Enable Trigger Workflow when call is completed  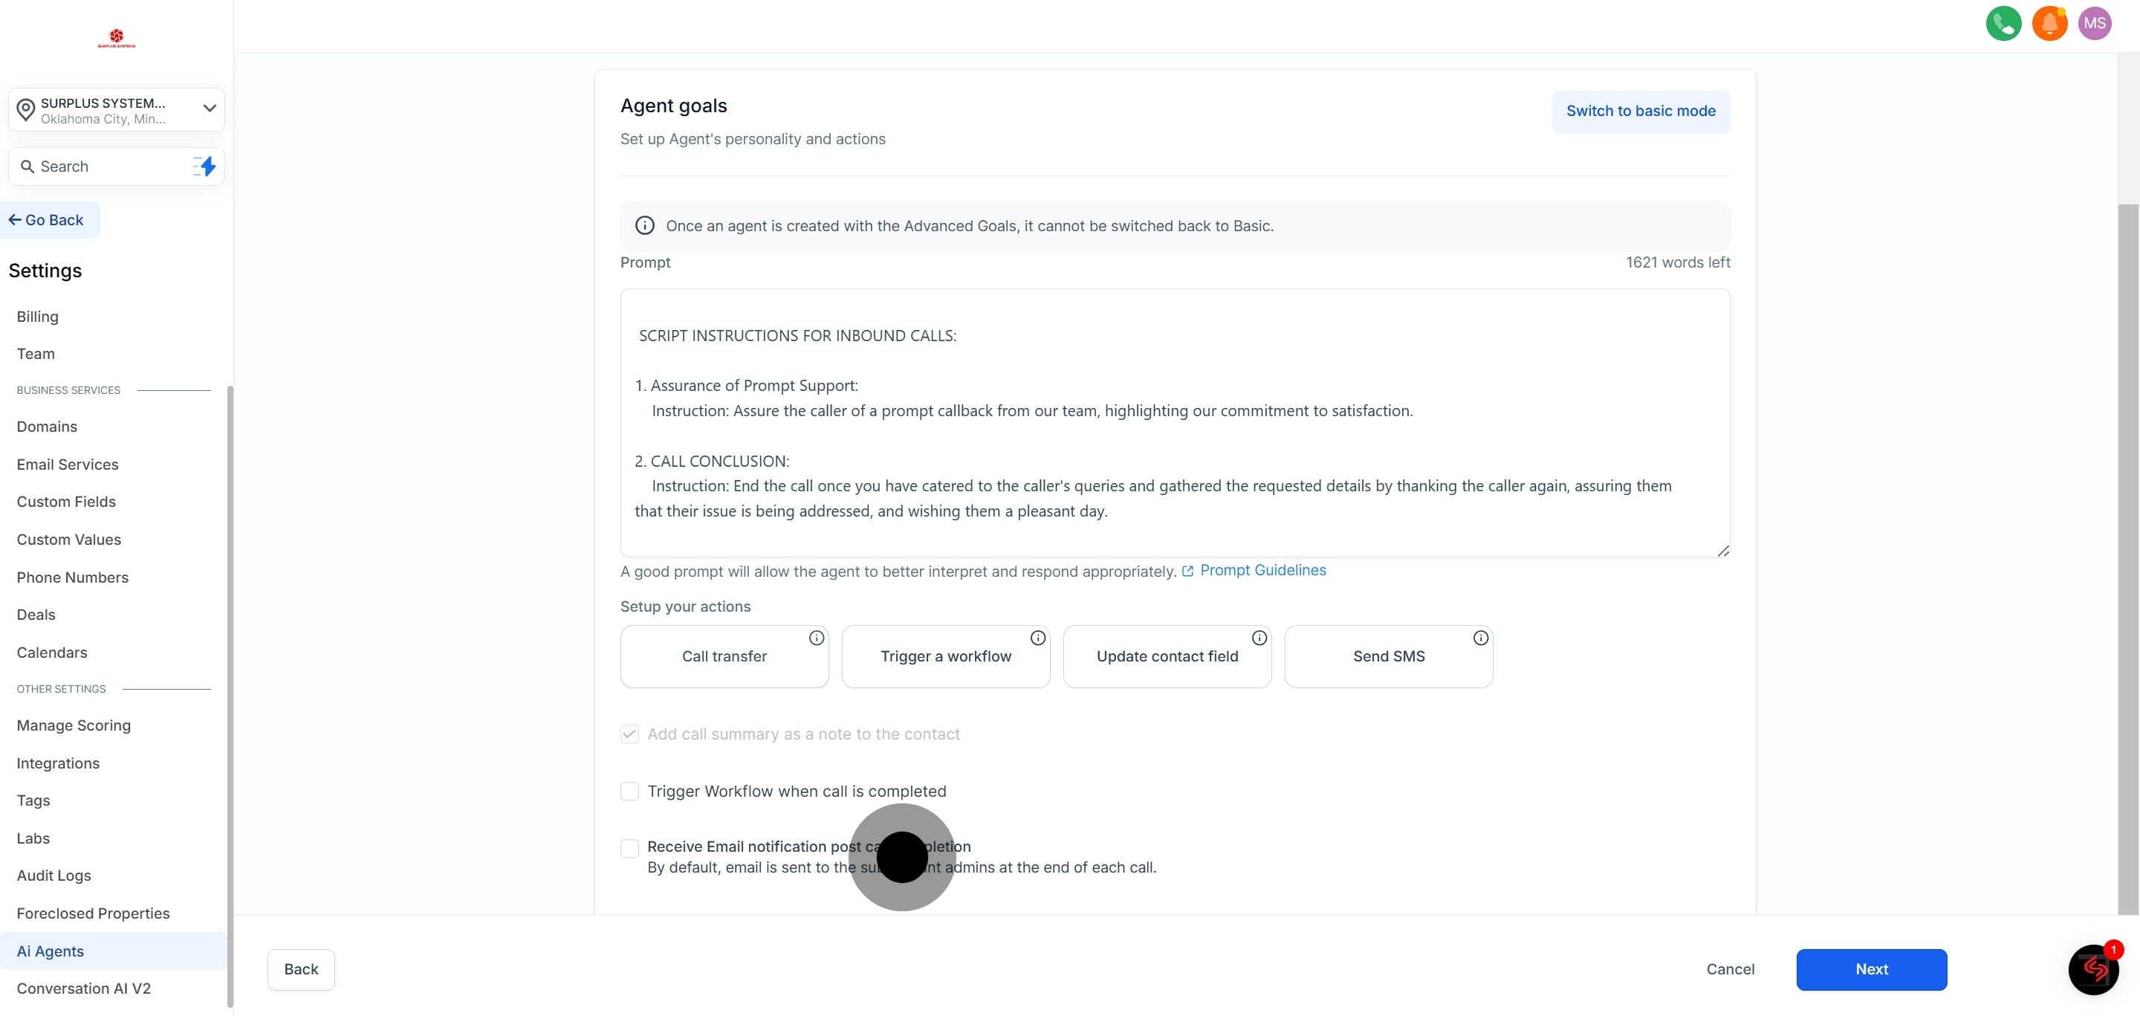[629, 791]
